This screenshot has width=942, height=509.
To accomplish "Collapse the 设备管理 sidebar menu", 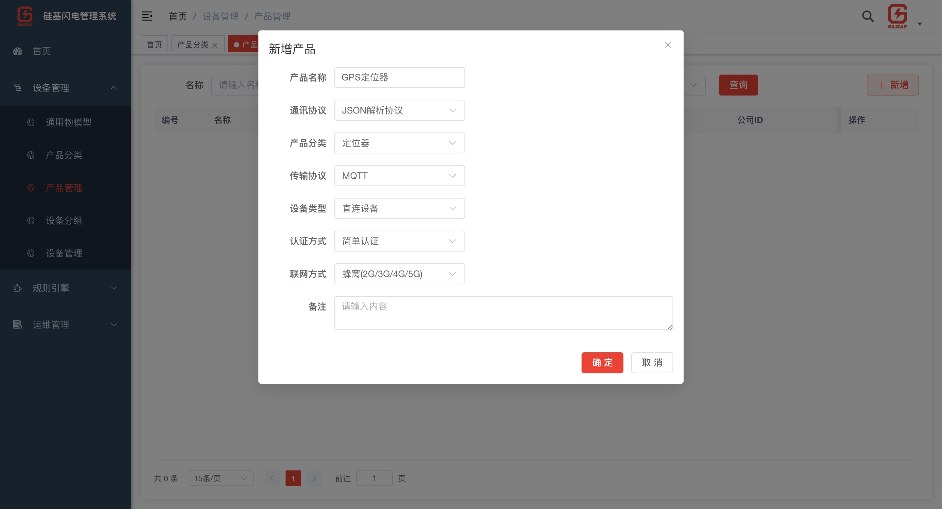I will (x=114, y=88).
